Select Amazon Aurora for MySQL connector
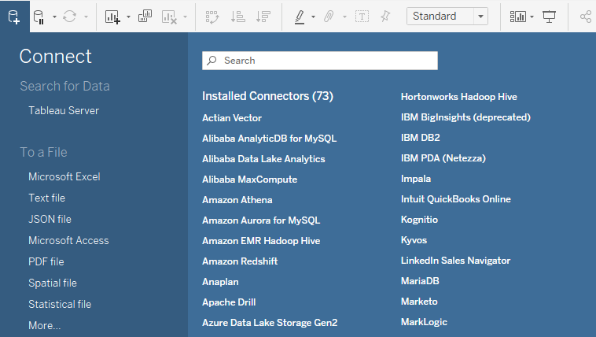 (x=261, y=220)
